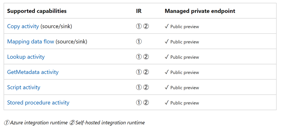
Task: Click the Managed private endpoint header
Action: tap(200, 11)
